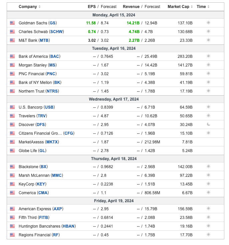Screen dimensions: 229x245
Task: Click the sun time icon in Blackstone row
Action: [x=208, y=166]
